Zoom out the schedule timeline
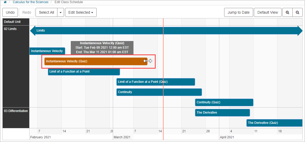Viewport: 305px width, 142px height. (297, 12)
